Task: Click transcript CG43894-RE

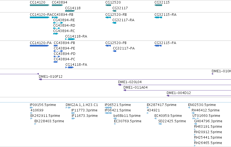Action: click(58, 23)
